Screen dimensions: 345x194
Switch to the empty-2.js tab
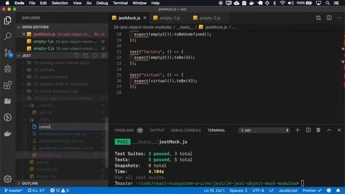pos(210,18)
